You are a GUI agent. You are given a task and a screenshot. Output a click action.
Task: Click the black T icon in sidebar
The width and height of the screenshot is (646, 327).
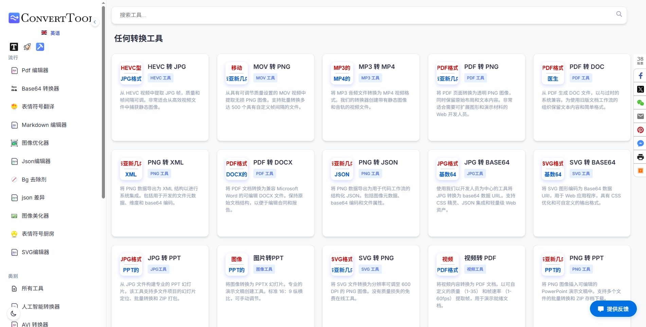point(14,47)
